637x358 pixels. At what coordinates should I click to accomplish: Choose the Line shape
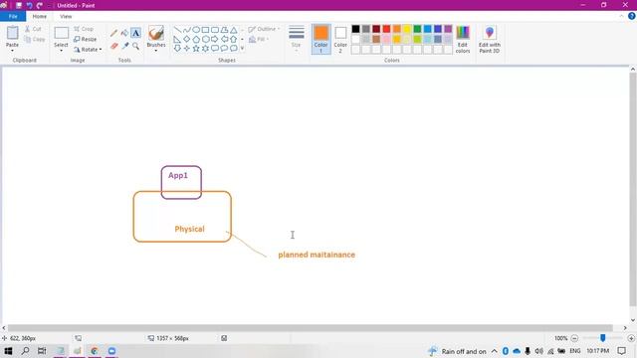click(177, 30)
